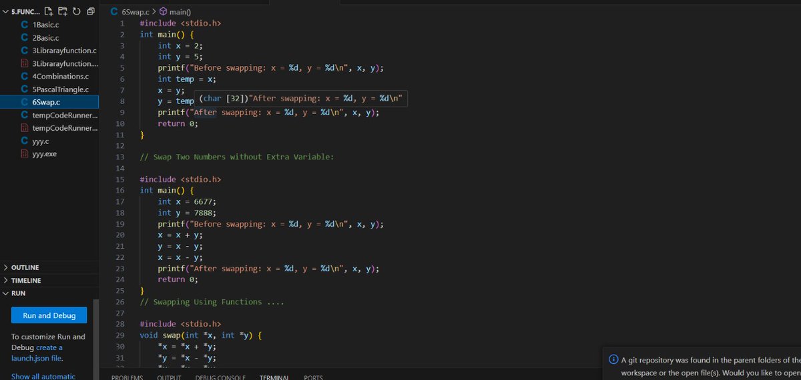
Task: Click the create a launch.json file link
Action: (37, 353)
